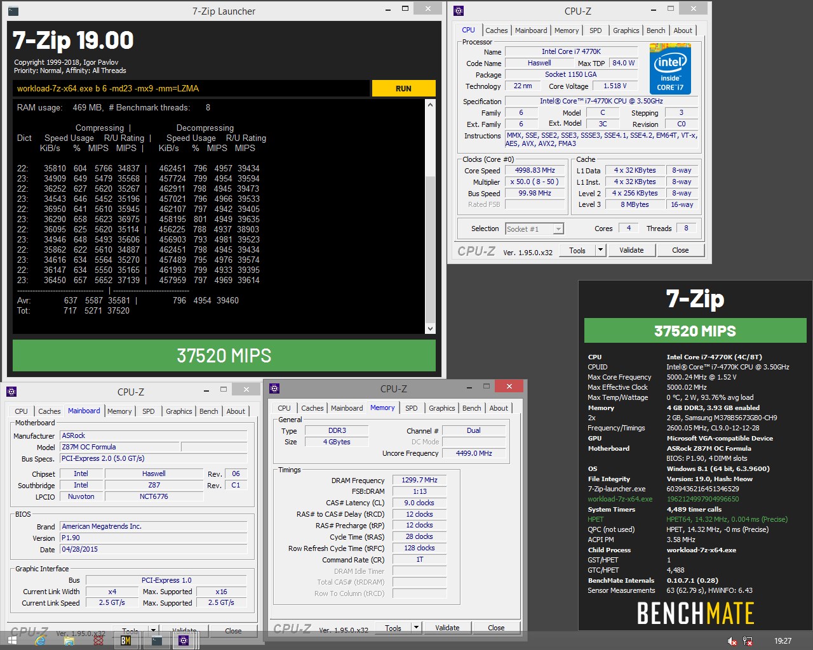The height and width of the screenshot is (650, 813).
Task: Click the Uncore Frequency value 4499.0 MHz
Action: 474,453
